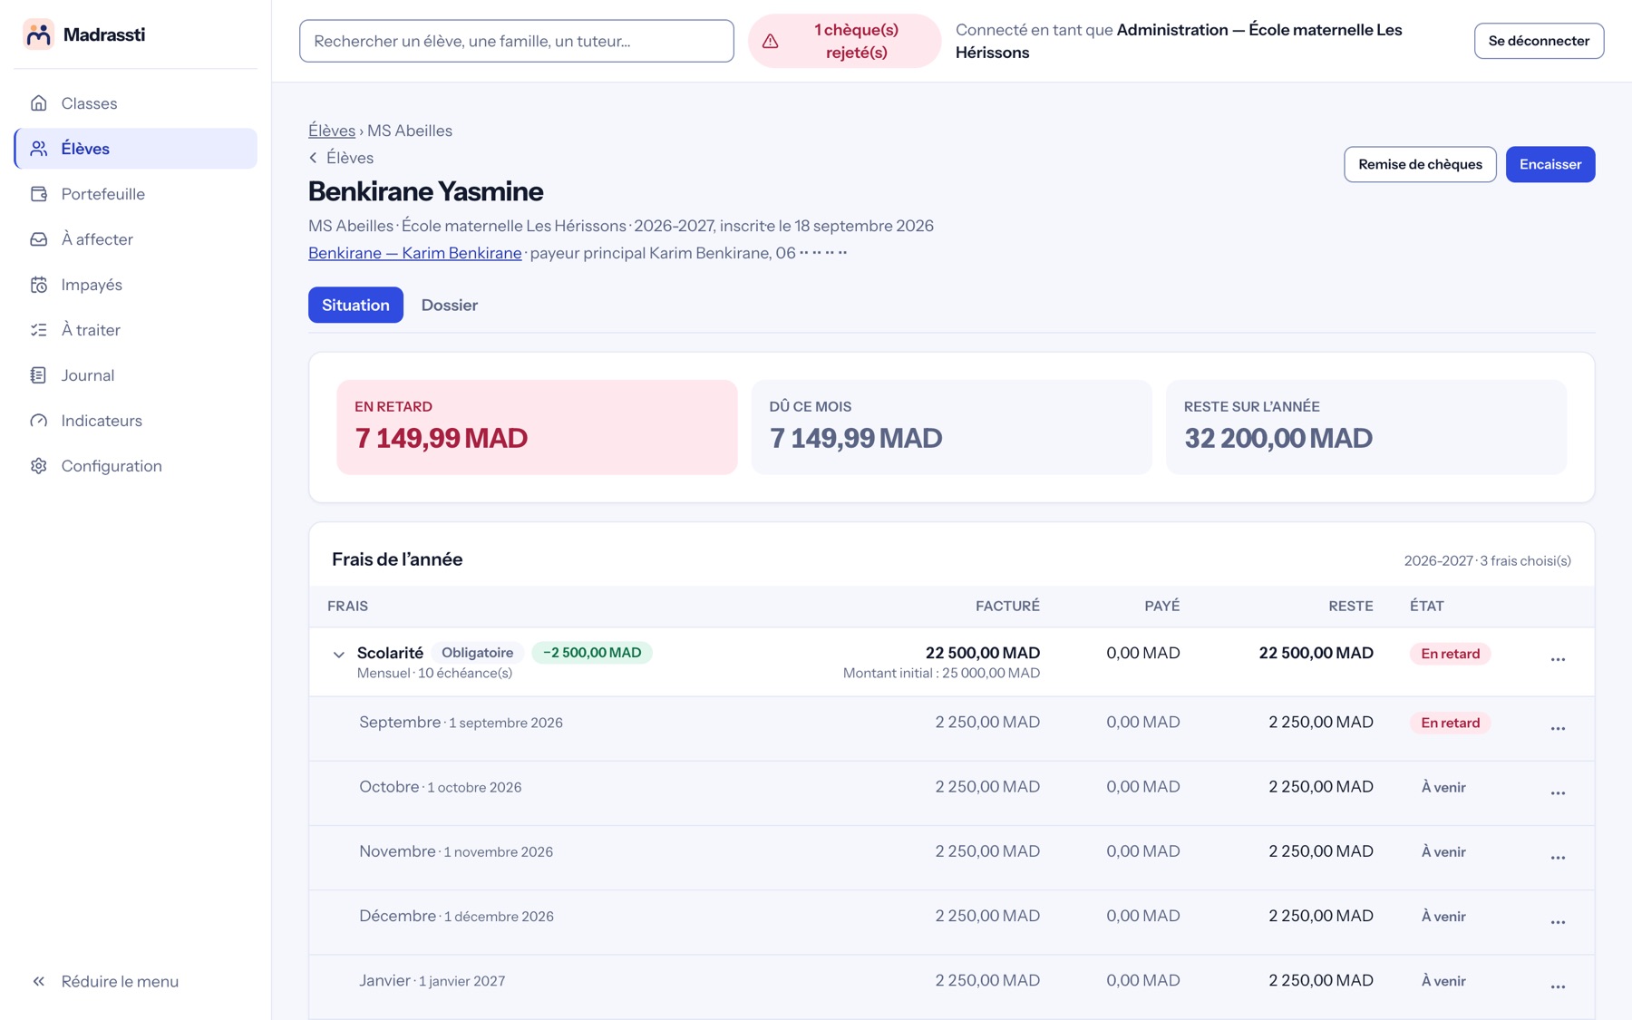Open the more-actions menu for the Décembre row
The width and height of the screenshot is (1632, 1020).
(1558, 922)
